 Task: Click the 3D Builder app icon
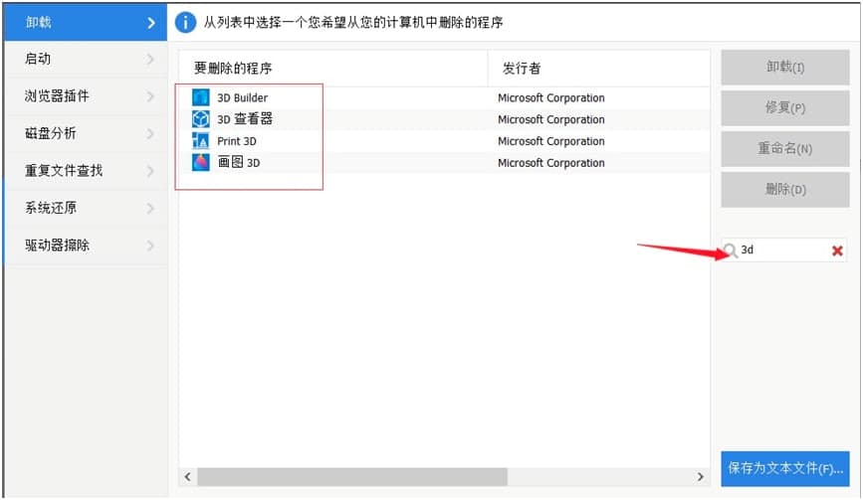[200, 97]
